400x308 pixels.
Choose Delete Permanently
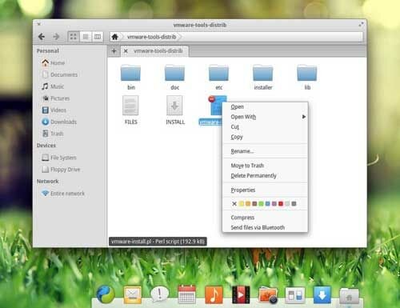pos(265,176)
